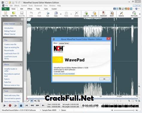Click the Rewind button
Image resolution: width=142 pixels, height=113 pixels.
tap(32, 105)
